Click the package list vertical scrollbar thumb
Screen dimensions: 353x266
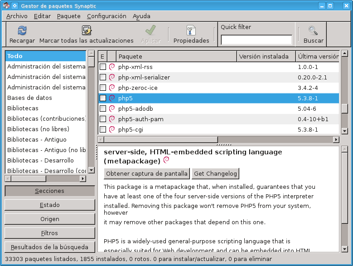(345, 108)
